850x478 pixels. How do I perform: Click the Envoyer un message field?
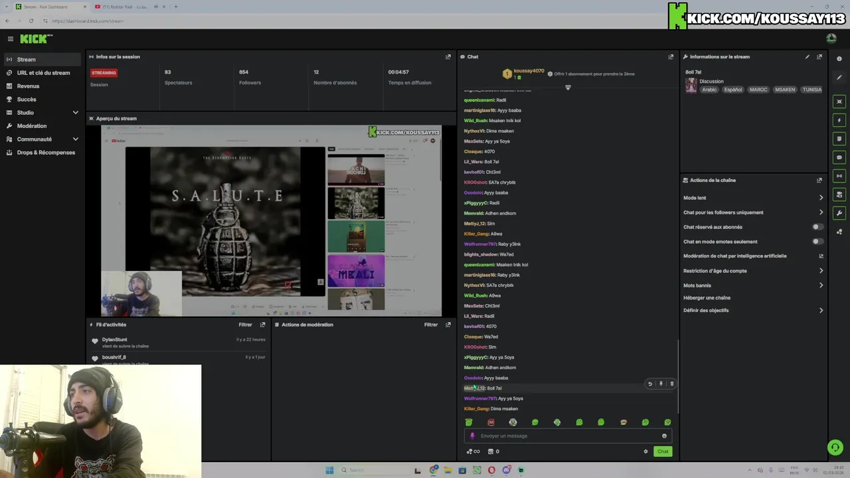point(568,436)
